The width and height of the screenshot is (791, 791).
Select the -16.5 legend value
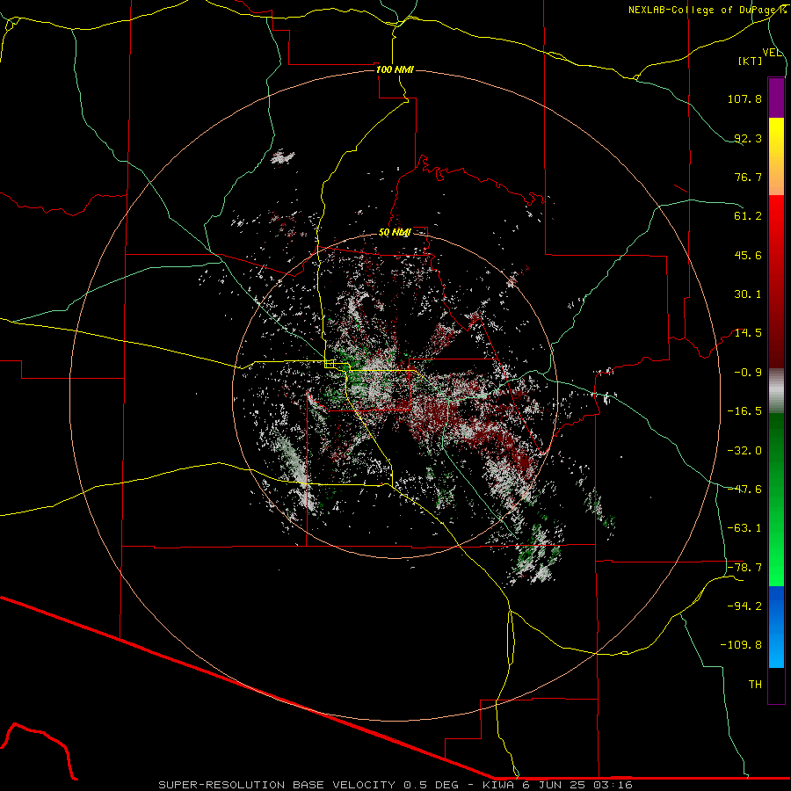[x=744, y=411]
